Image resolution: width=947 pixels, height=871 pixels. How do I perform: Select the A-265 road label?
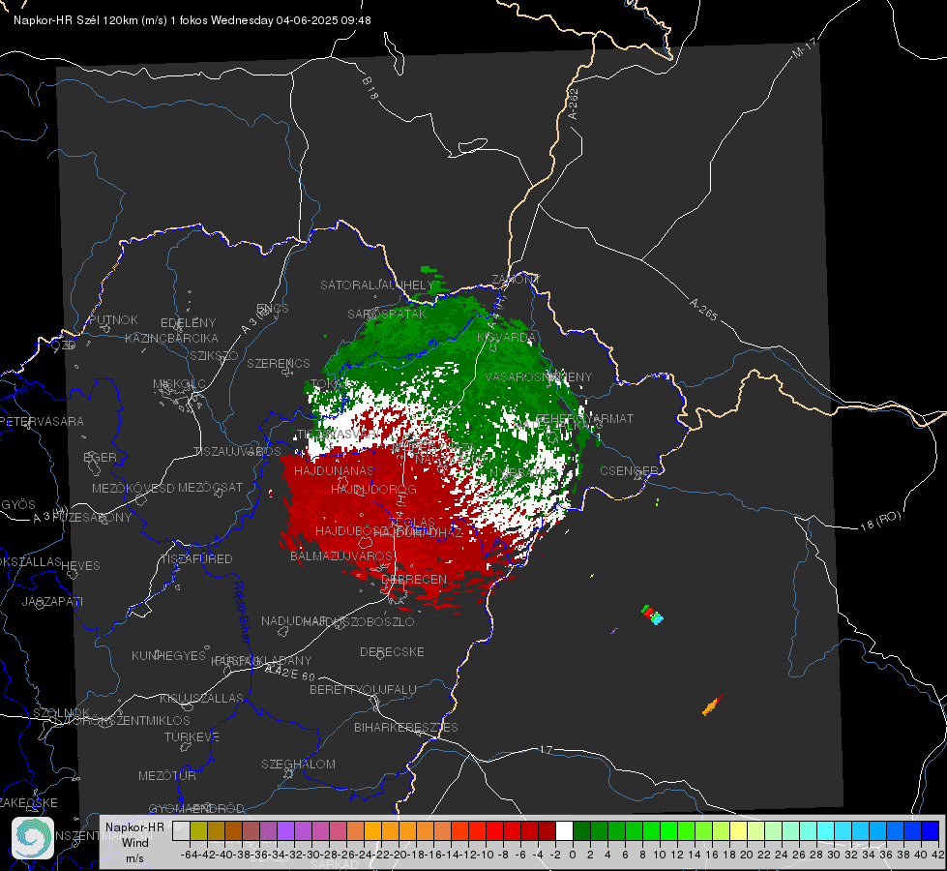[x=703, y=310]
